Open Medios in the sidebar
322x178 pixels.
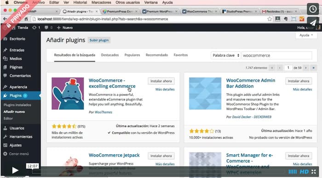pos(16,59)
